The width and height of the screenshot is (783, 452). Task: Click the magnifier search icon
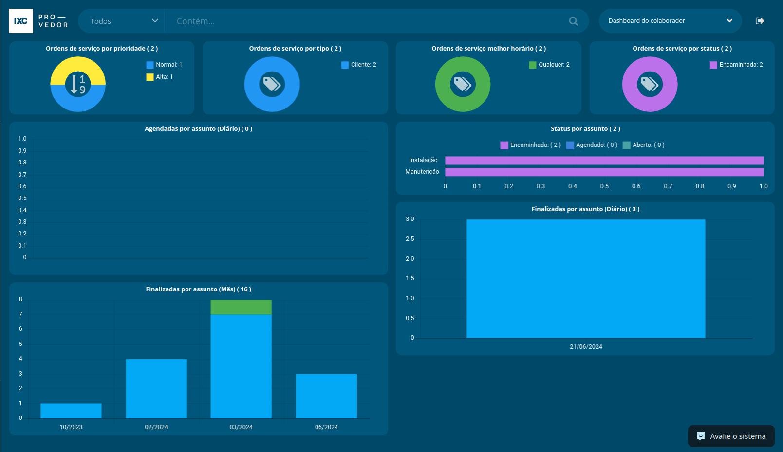tap(574, 21)
